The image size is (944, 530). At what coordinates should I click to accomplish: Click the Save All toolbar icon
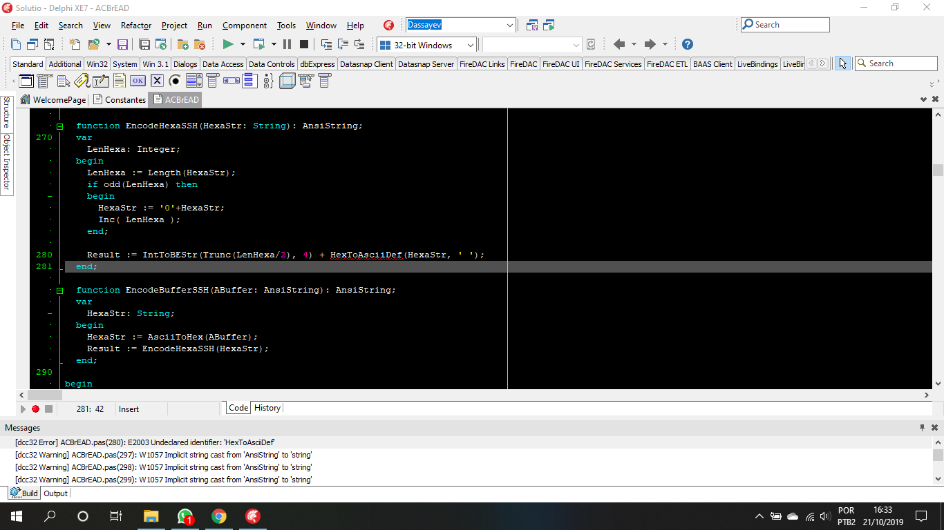(x=144, y=45)
